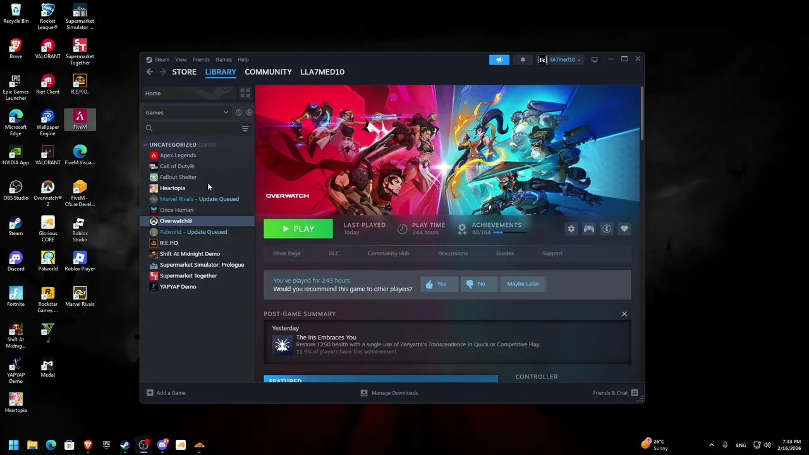Screen dimensions: 809x455
Task: Click the OBS Studio desktop shortcut
Action: 16,190
